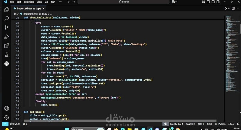Open the Run file dropdown arrow
The image size is (241, 130).
229,8
